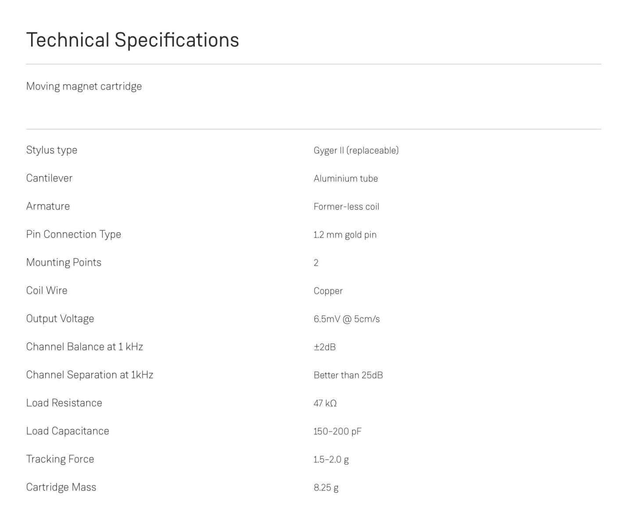Click the Pin Connection Type label
The width and height of the screenshot is (628, 527).
[73, 235]
